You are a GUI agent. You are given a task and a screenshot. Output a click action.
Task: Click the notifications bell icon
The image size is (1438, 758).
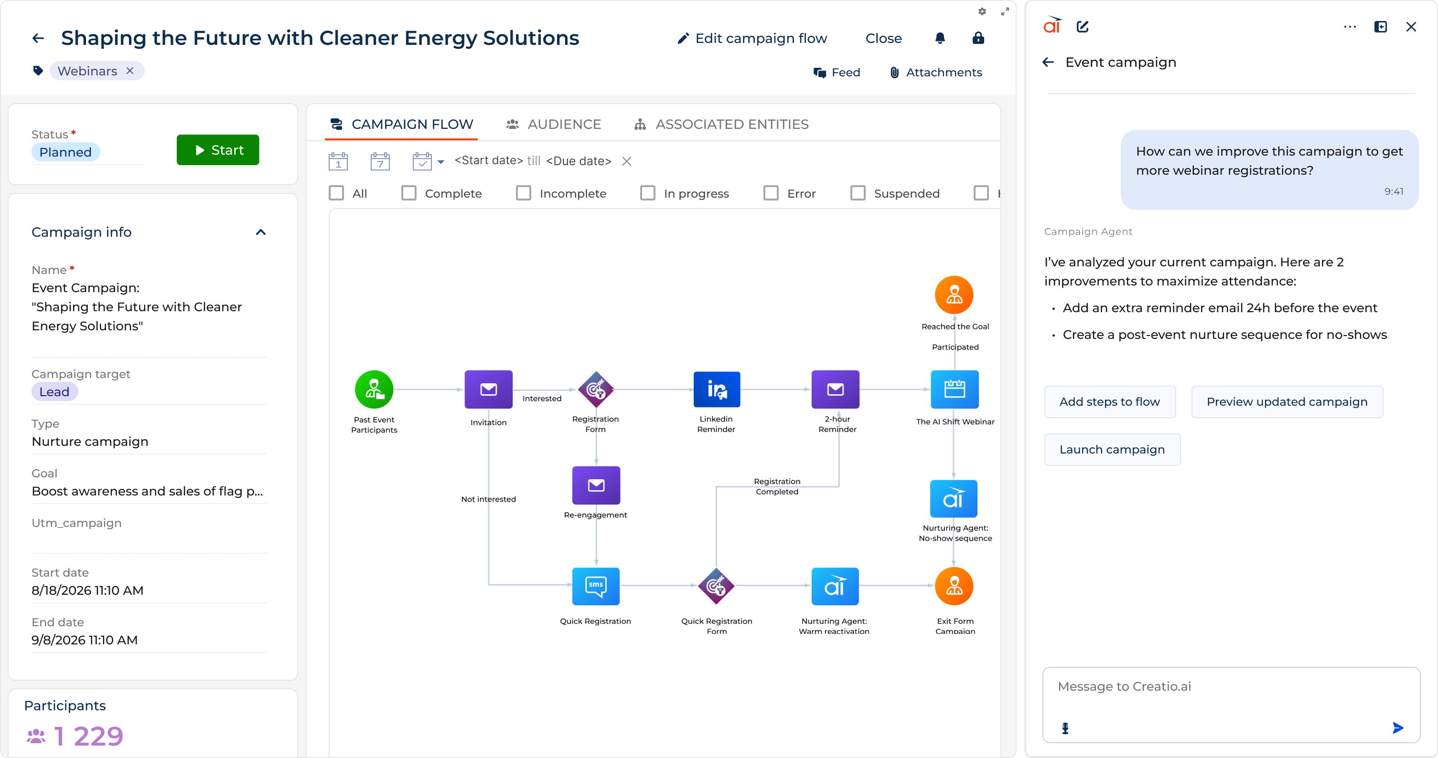[x=940, y=38]
